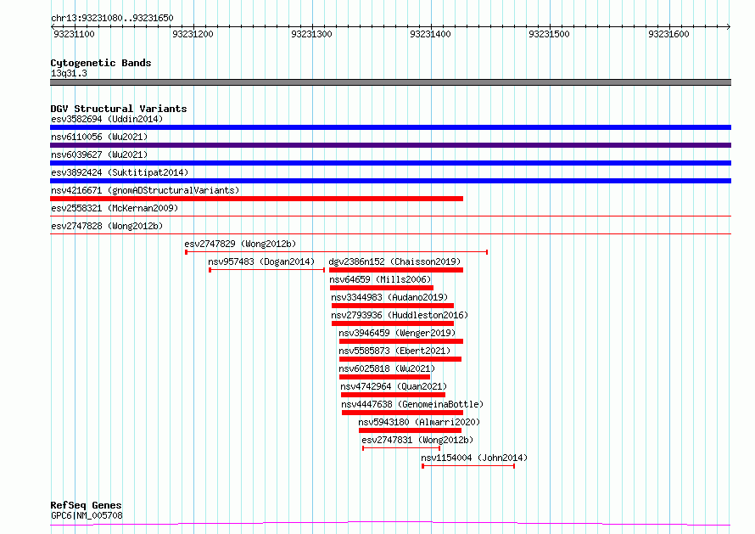The height and width of the screenshot is (534, 755).
Task: Click nsv3946459 (Wenger2019) label
Action: point(397,333)
